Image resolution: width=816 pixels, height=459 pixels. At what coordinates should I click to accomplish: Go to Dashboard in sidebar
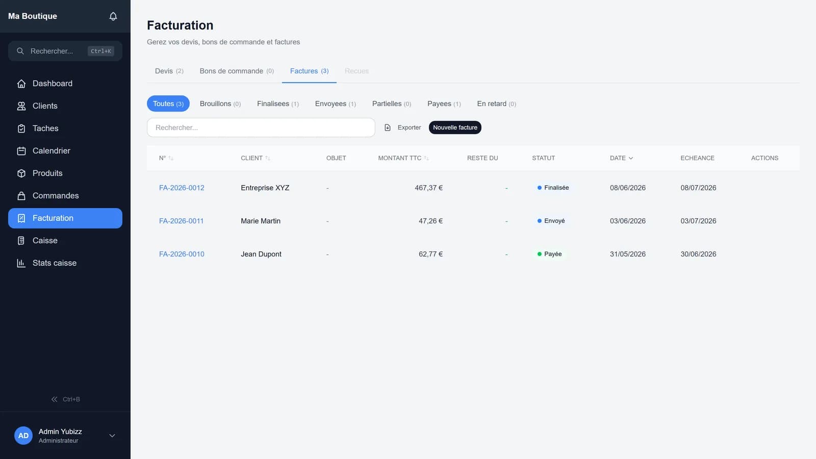pyautogui.click(x=65, y=84)
